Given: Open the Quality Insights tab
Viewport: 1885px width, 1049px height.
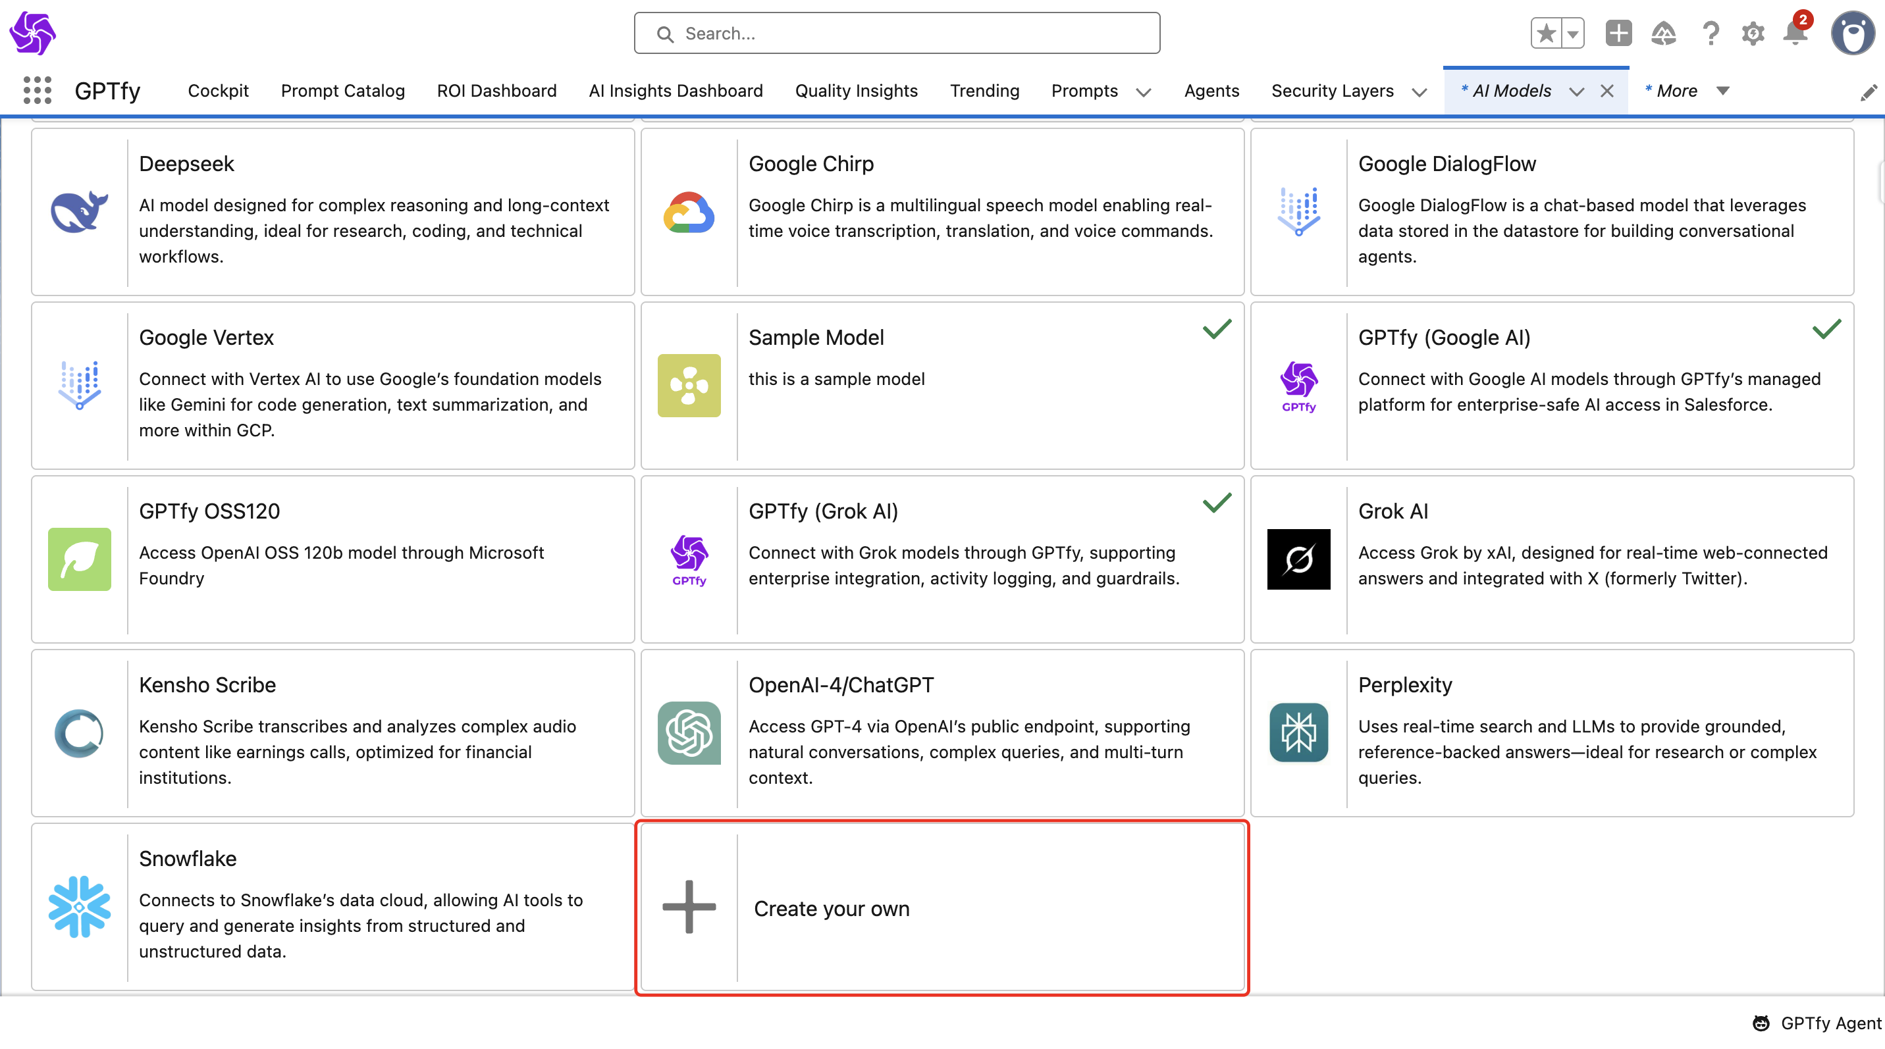Looking at the screenshot, I should (x=855, y=91).
